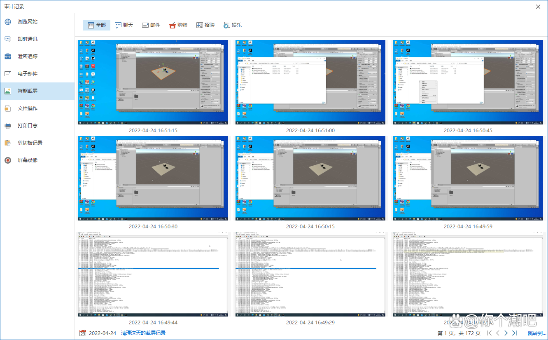Image resolution: width=548 pixels, height=340 pixels.
Task: Select 打印日志 in the sidebar
Action: (x=27, y=126)
